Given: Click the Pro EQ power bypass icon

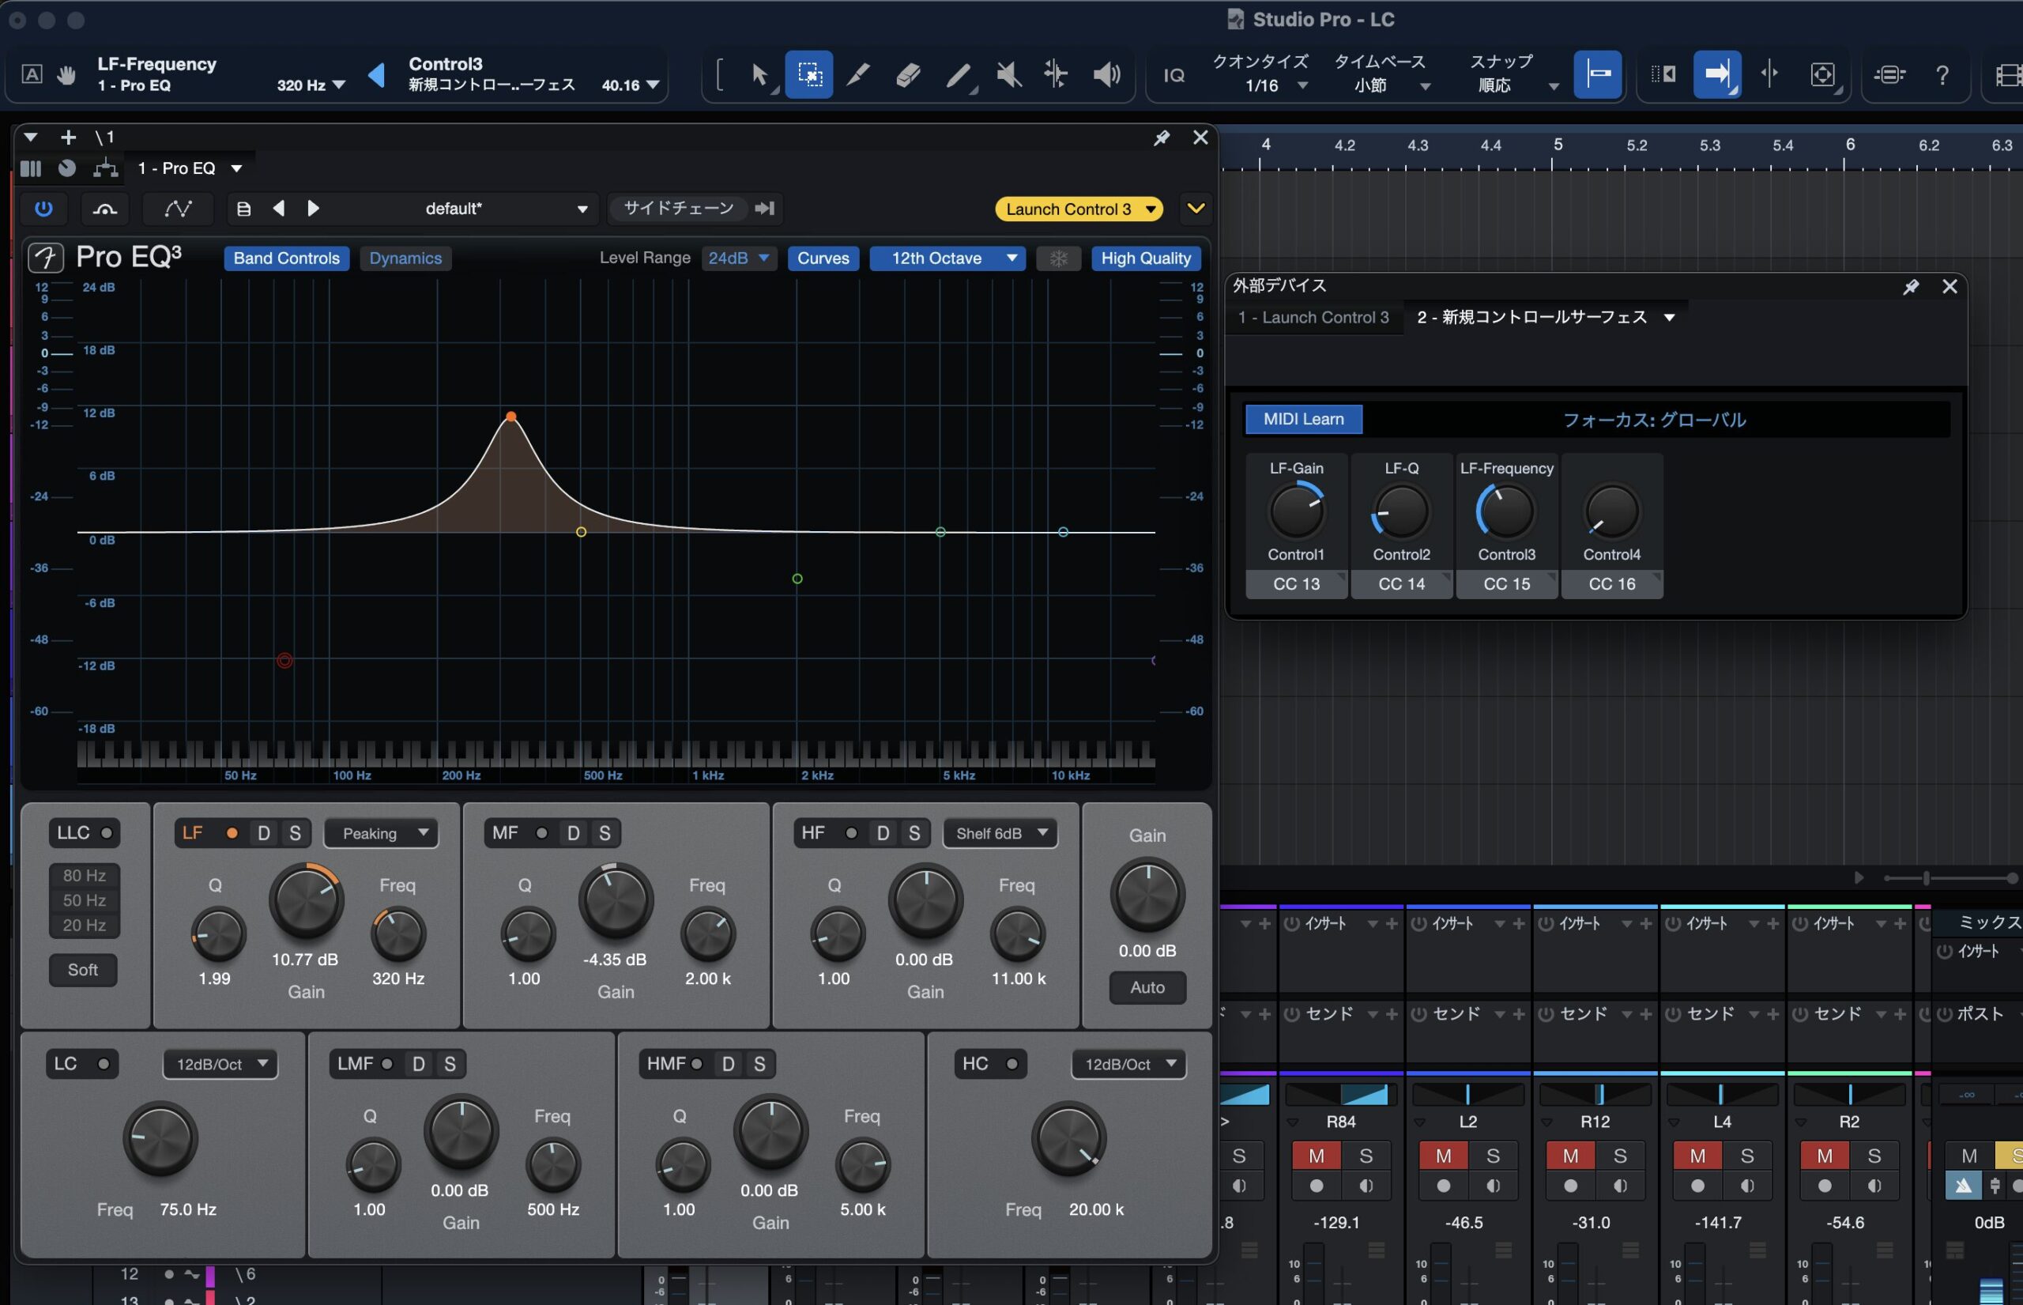Looking at the screenshot, I should [44, 209].
